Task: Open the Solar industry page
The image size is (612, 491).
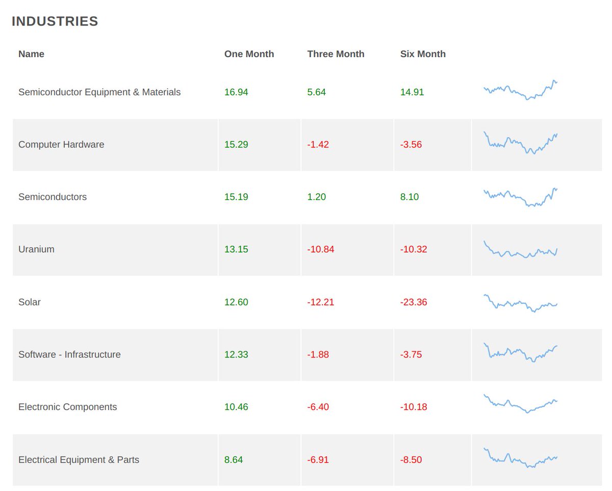Action: [29, 302]
